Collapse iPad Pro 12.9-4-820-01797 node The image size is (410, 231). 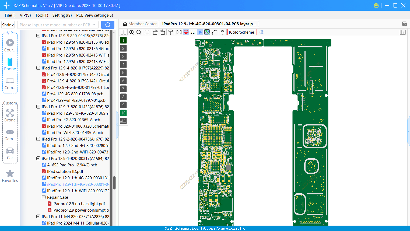click(x=38, y=68)
